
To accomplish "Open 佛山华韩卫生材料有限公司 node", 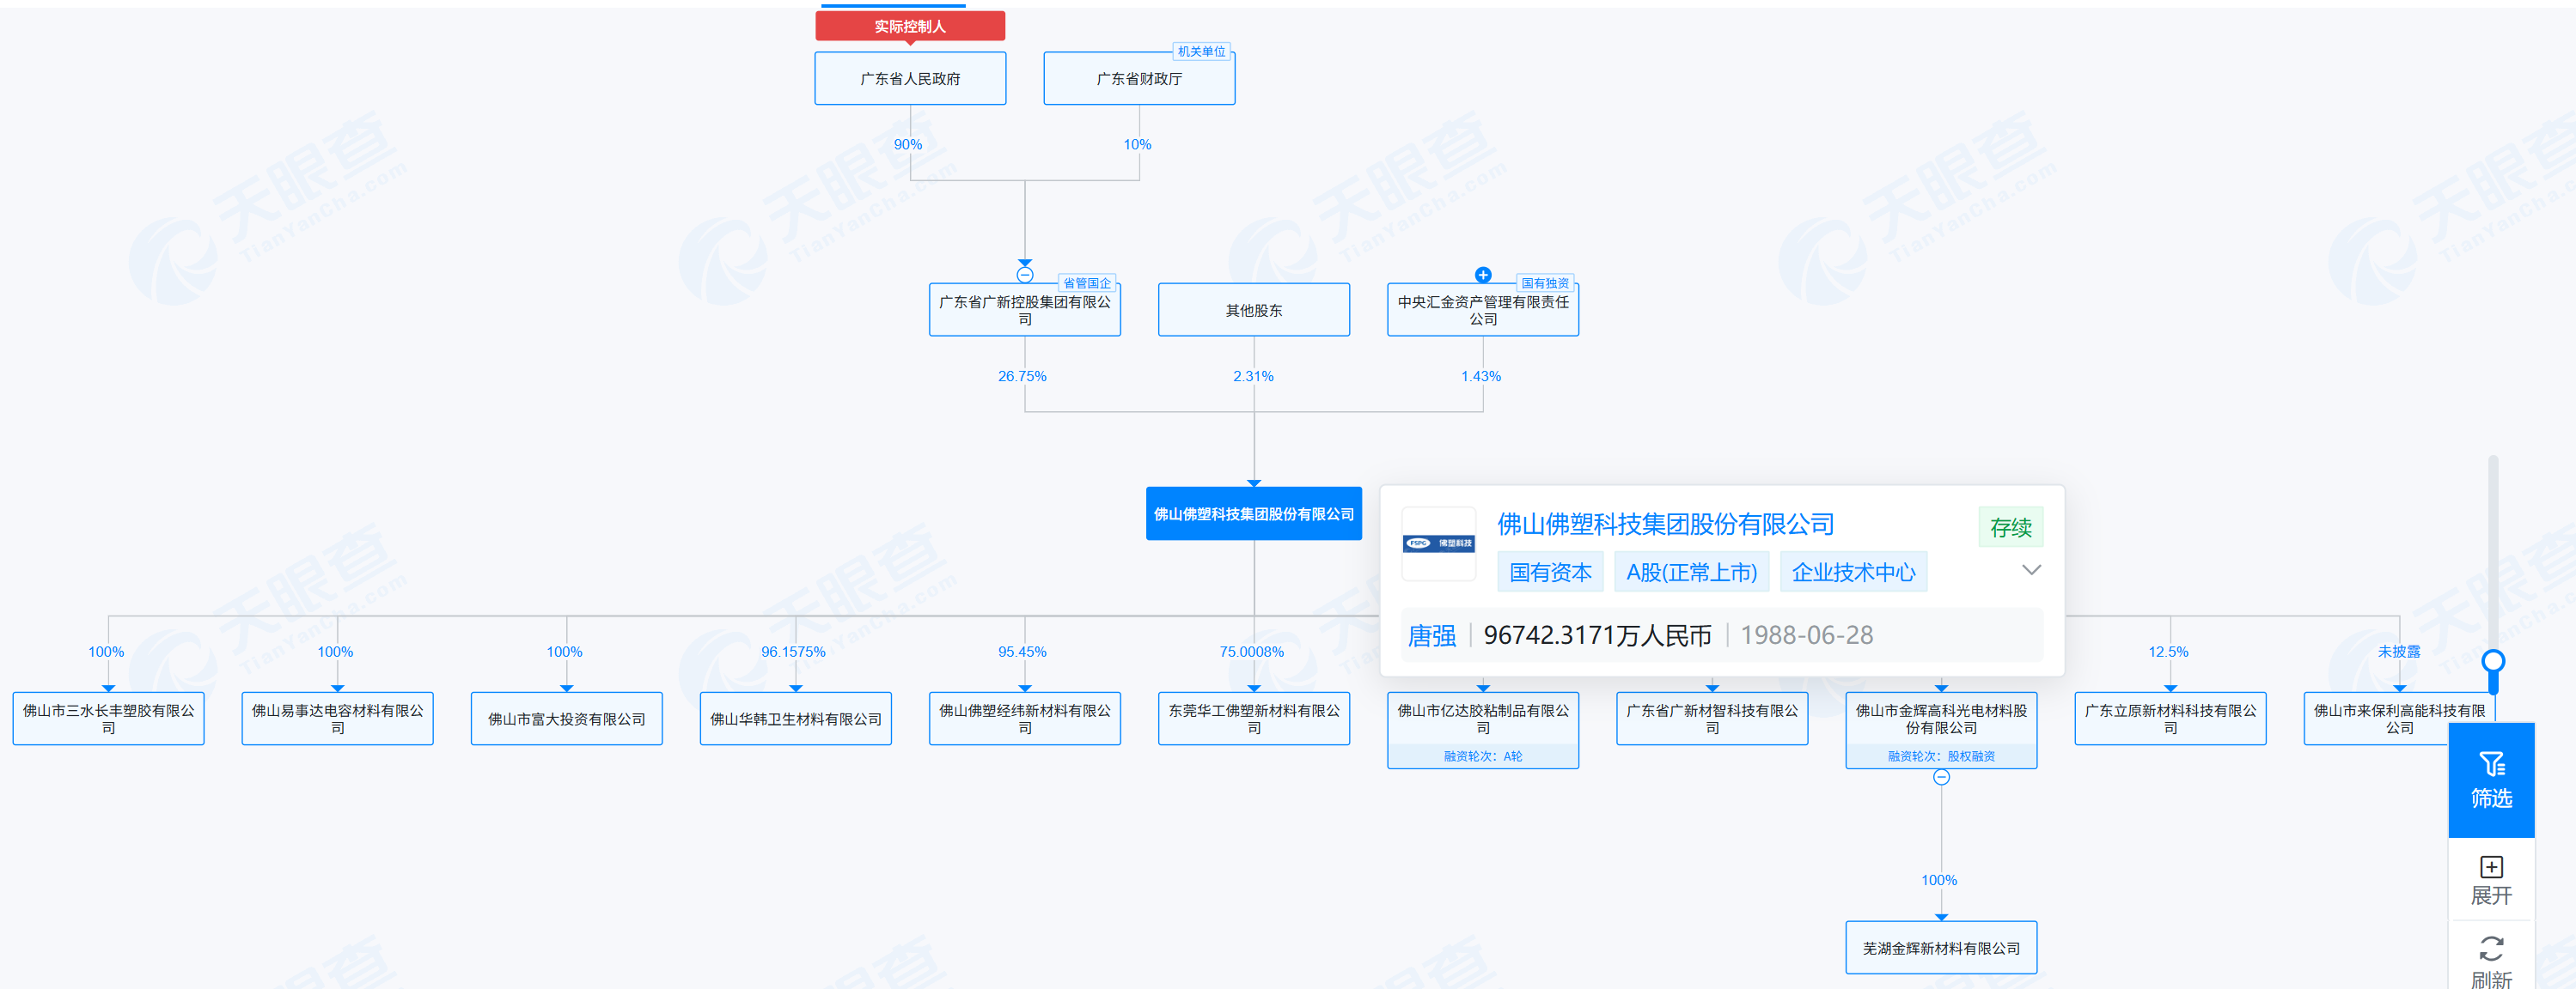I will (796, 719).
